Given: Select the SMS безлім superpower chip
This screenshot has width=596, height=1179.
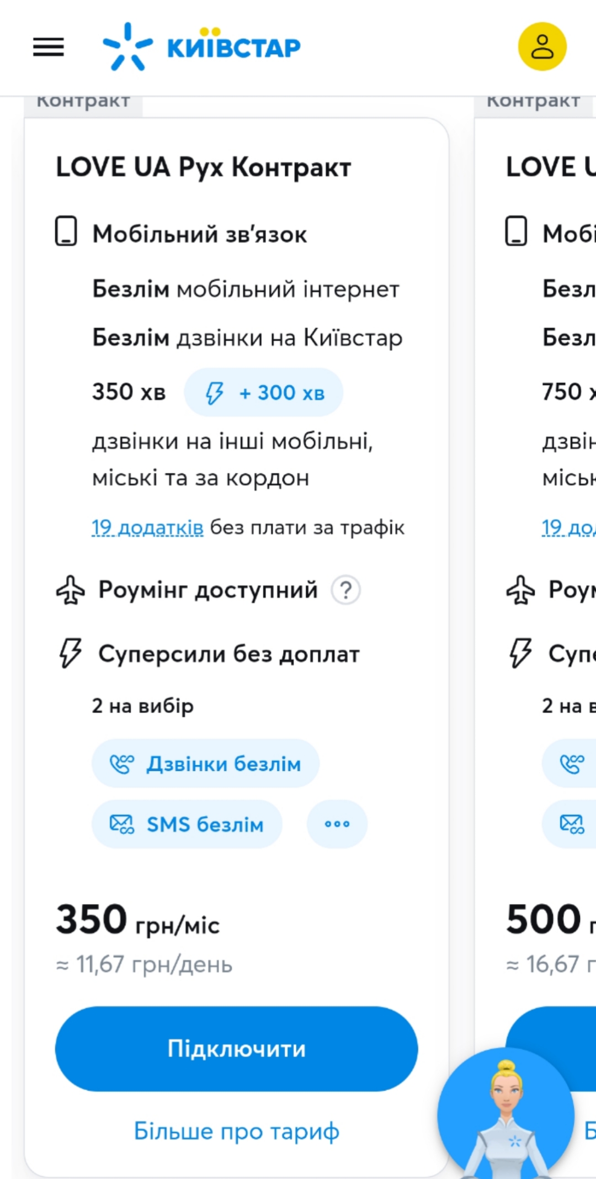Looking at the screenshot, I should pyautogui.click(x=187, y=824).
